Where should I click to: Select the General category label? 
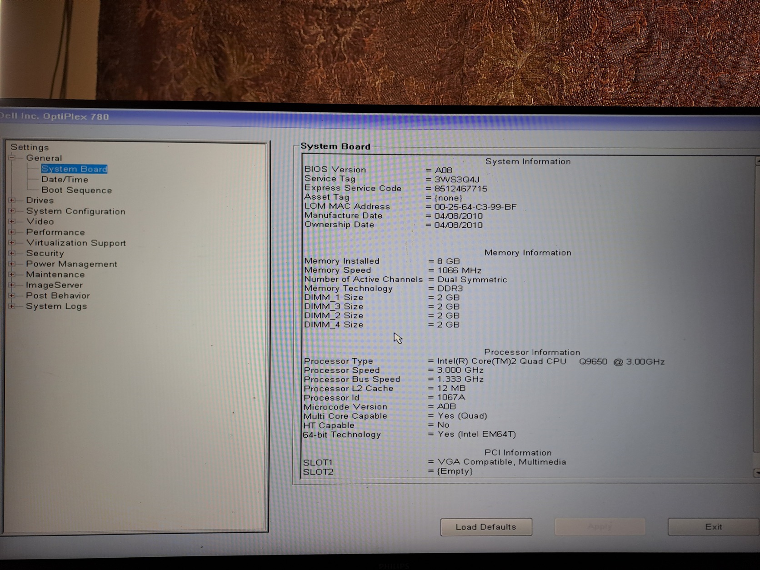(44, 158)
